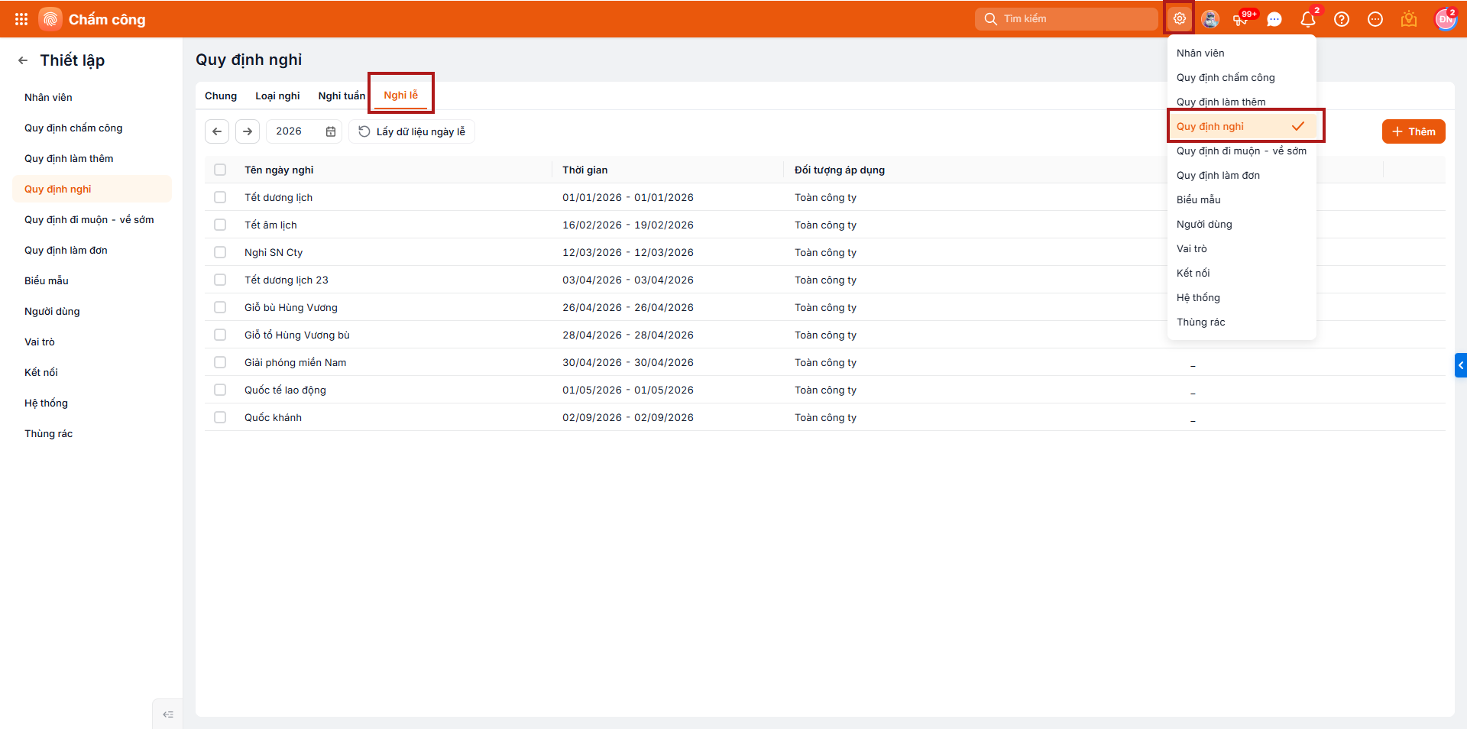Open Nhân viên in left sidebar
Image resolution: width=1467 pixels, height=729 pixels.
[x=92, y=97]
